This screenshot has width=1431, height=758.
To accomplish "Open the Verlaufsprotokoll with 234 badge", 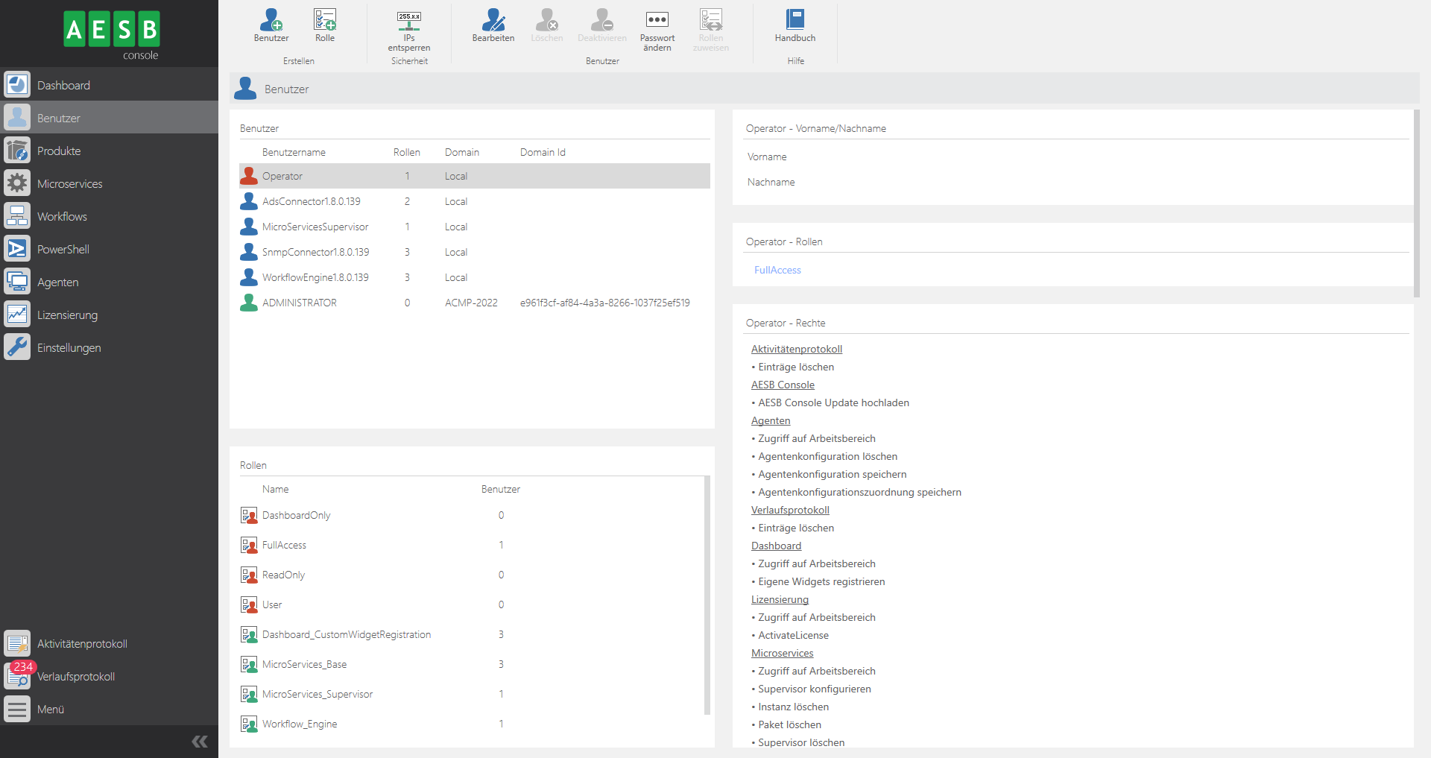I will 75,677.
